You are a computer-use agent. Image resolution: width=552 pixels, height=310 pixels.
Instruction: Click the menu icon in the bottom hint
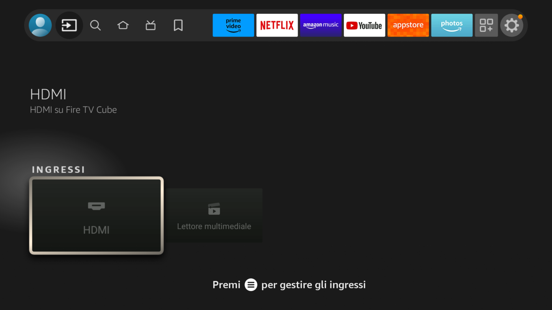[x=251, y=284]
